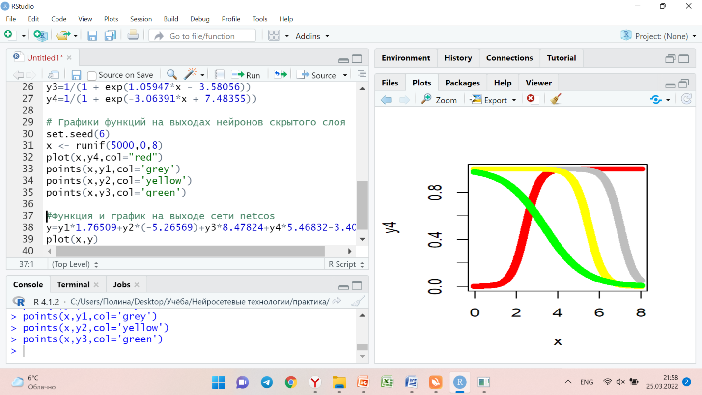
Task: Switch input language via ENG indicator
Action: 587,382
